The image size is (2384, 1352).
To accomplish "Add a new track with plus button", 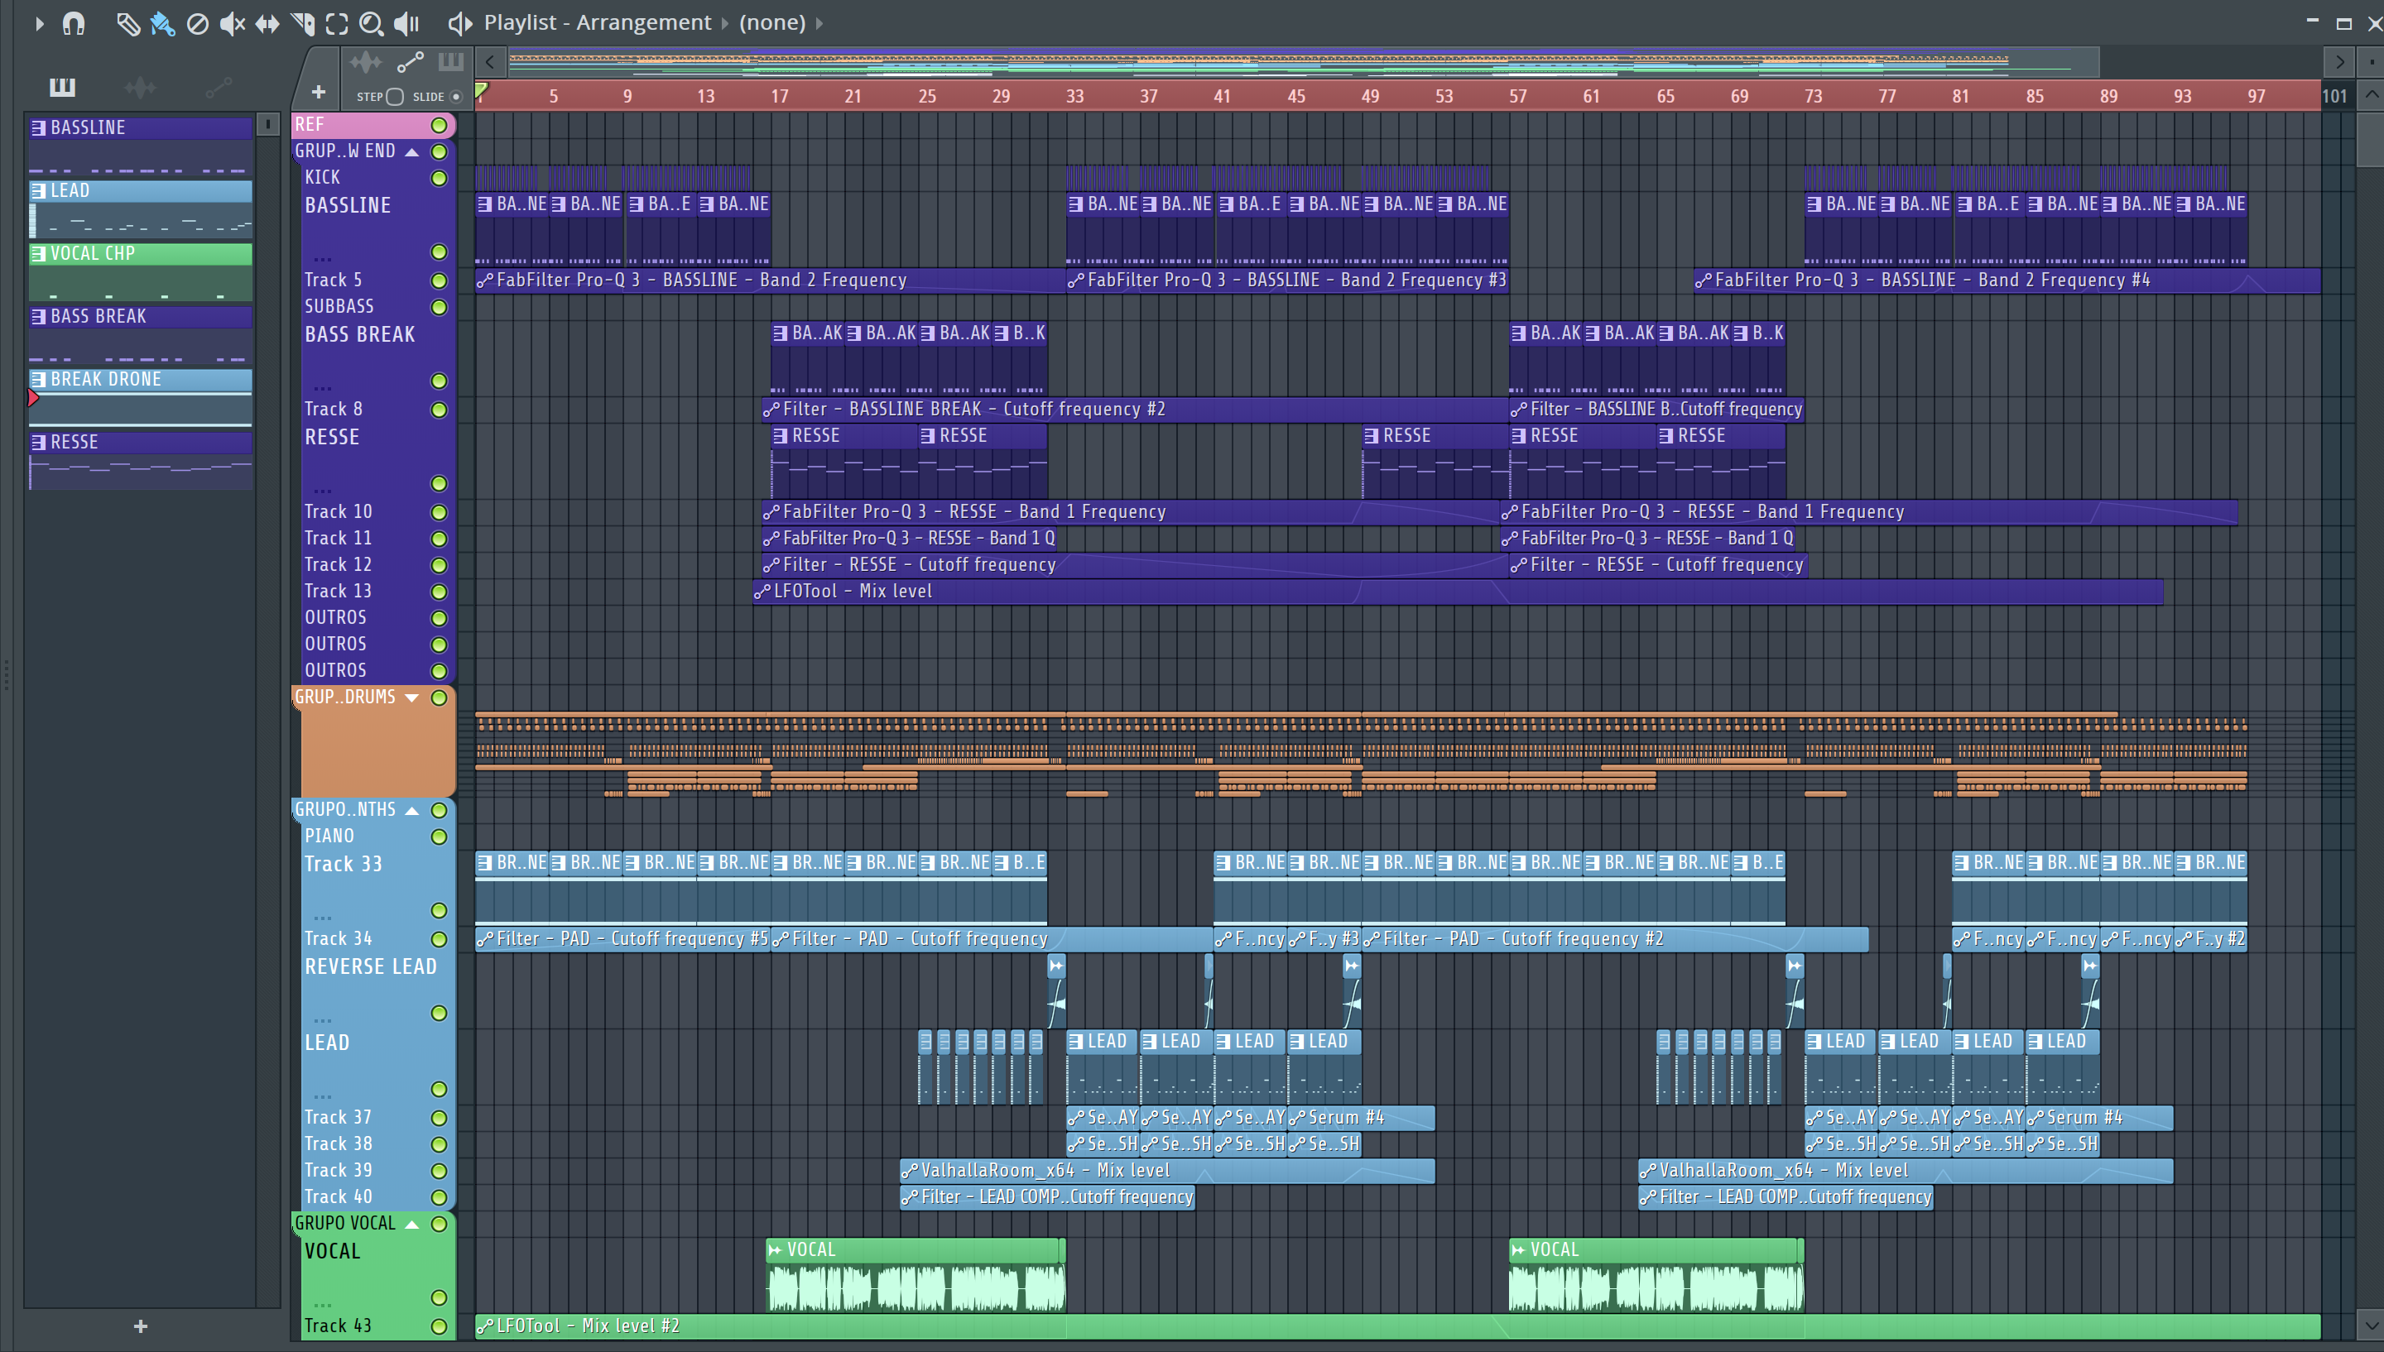I will pyautogui.click(x=319, y=92).
